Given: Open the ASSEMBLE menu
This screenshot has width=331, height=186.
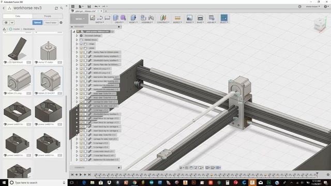Looking at the screenshot, I should tap(147, 22).
